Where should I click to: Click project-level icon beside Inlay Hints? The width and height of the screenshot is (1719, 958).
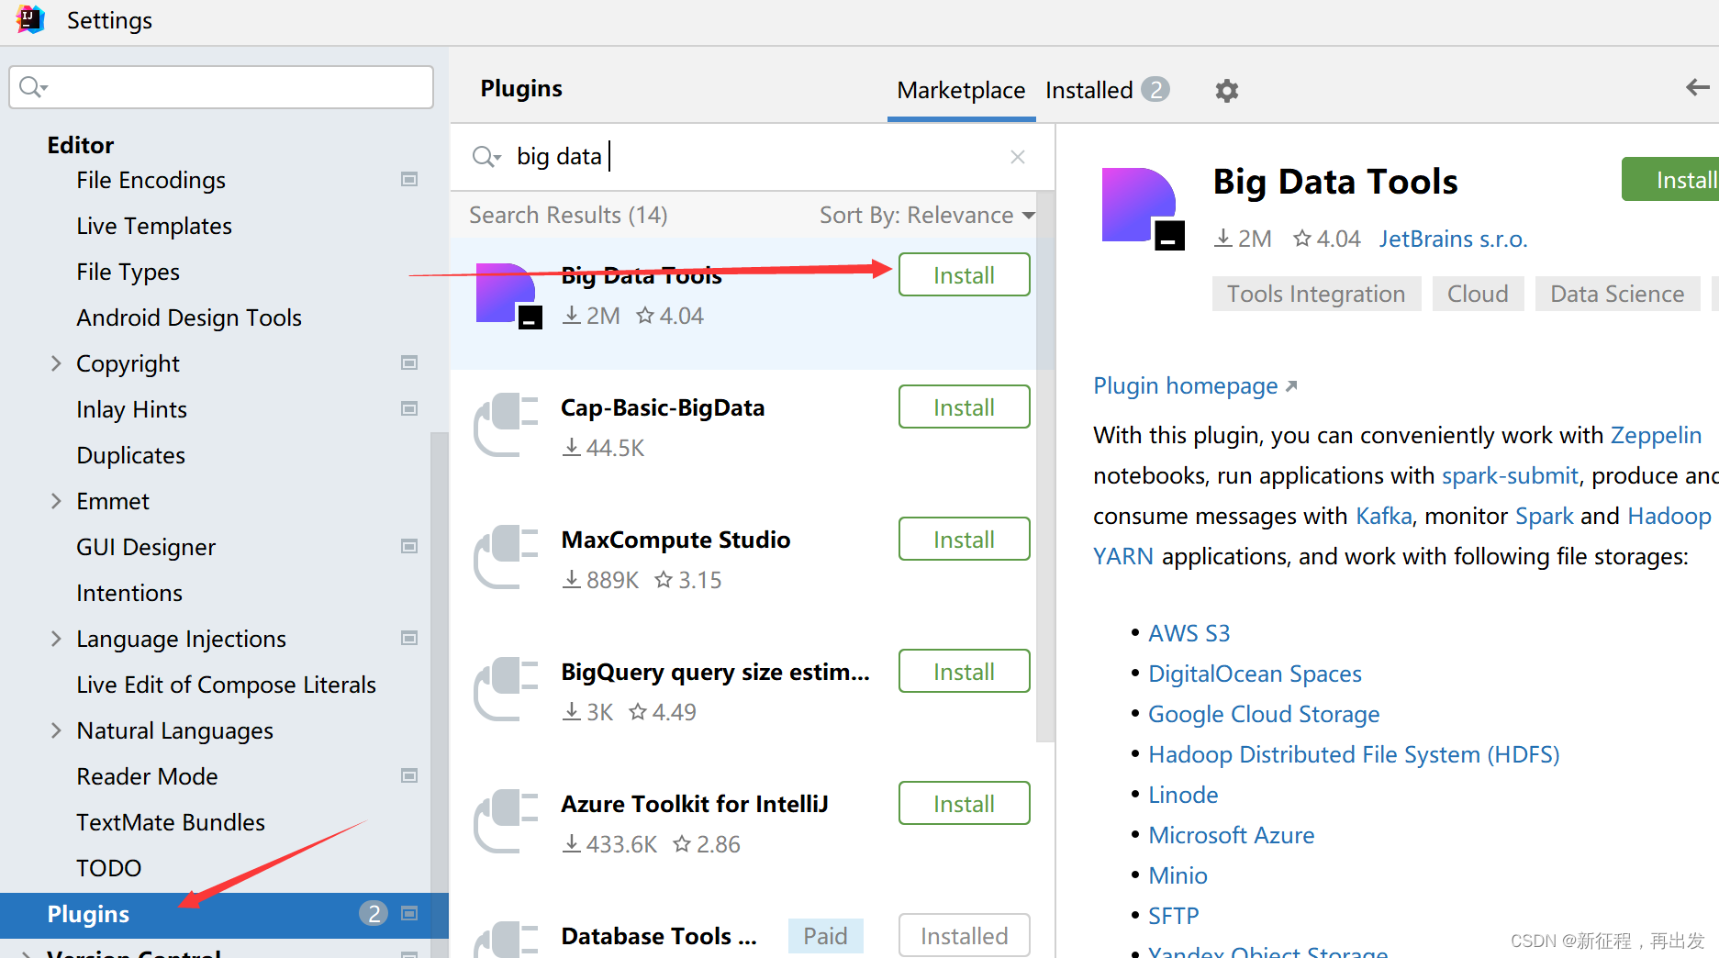tap(409, 409)
